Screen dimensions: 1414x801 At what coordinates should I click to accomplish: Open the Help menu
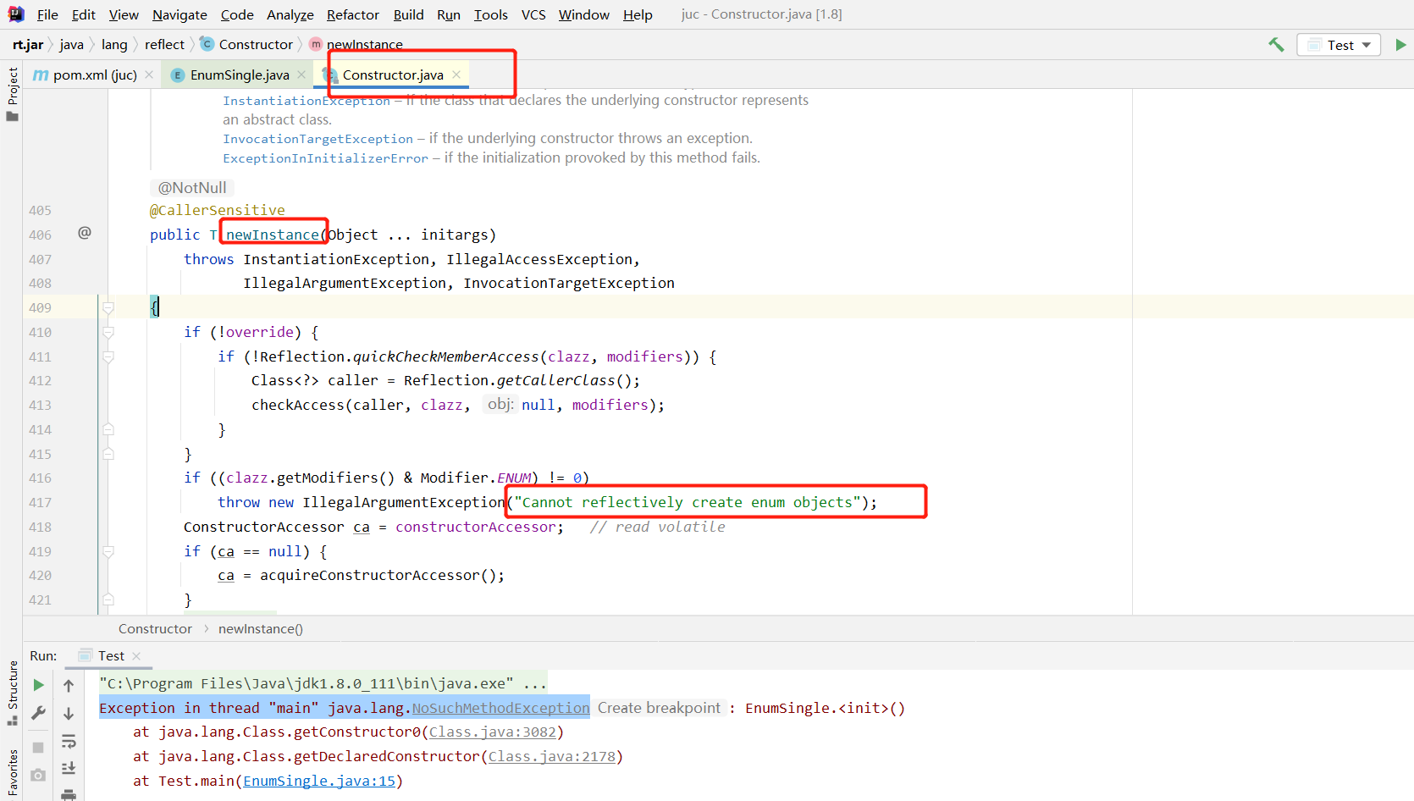tap(638, 14)
